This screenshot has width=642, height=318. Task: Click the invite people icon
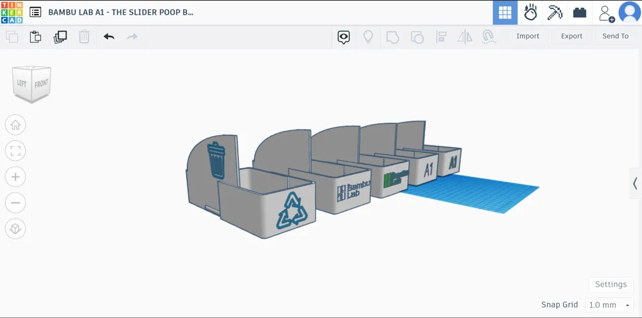[x=605, y=12]
